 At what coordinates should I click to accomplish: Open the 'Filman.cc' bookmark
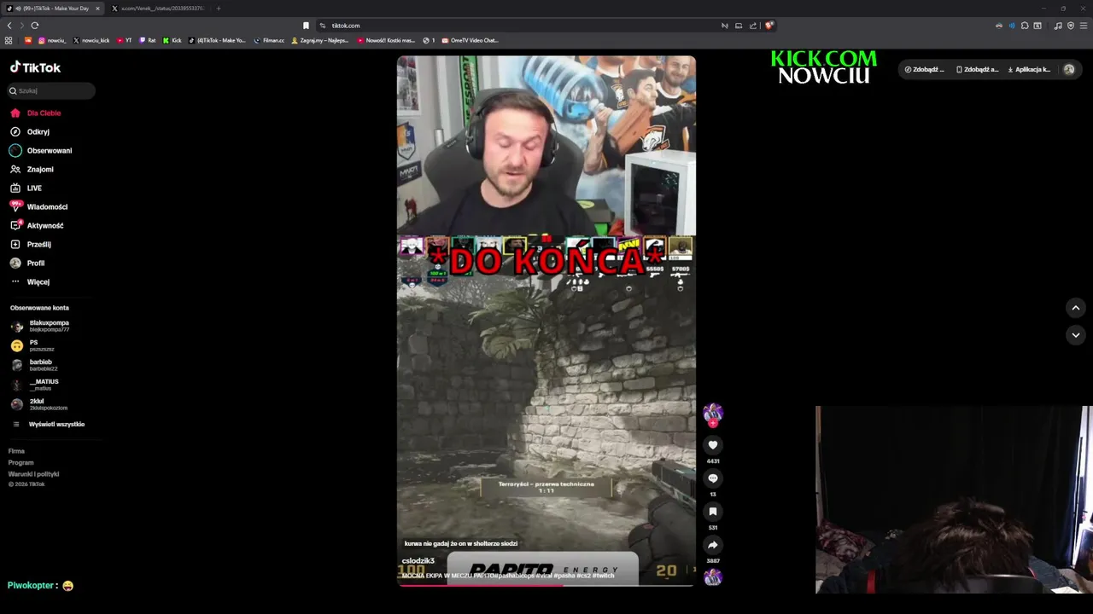click(269, 40)
